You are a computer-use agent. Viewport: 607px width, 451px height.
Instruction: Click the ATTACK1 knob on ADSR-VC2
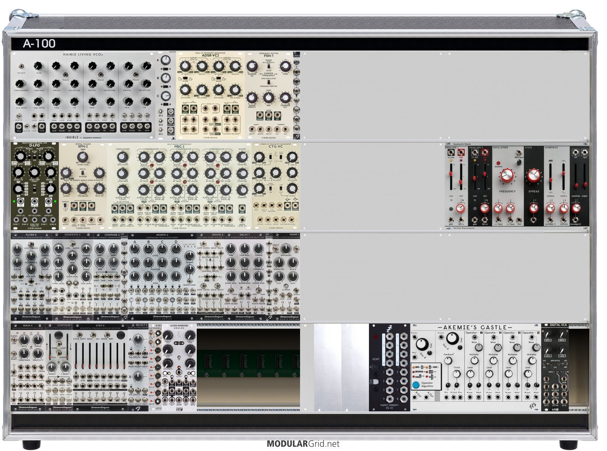[x=185, y=66]
